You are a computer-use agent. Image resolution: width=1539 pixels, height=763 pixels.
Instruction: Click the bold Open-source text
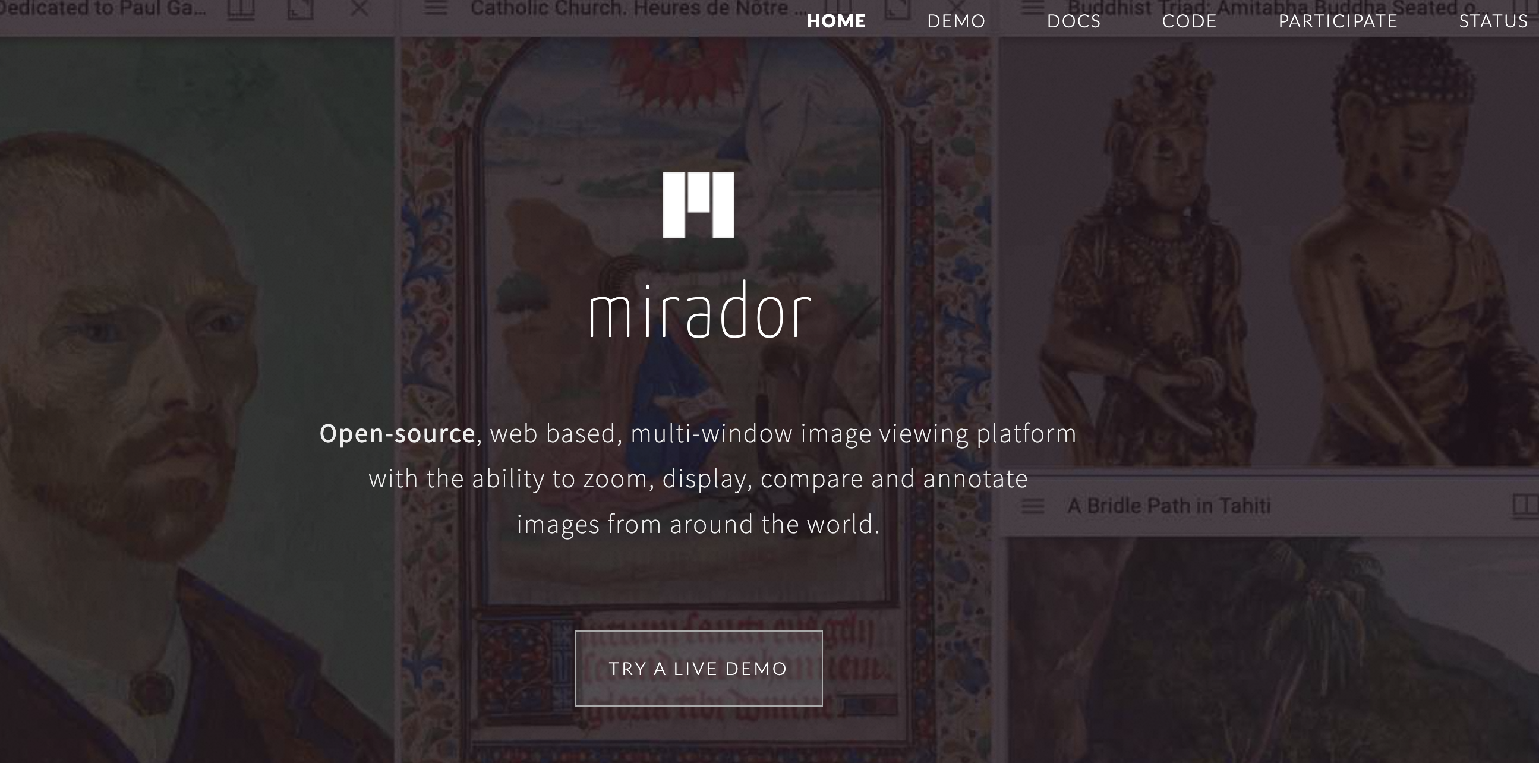click(398, 433)
